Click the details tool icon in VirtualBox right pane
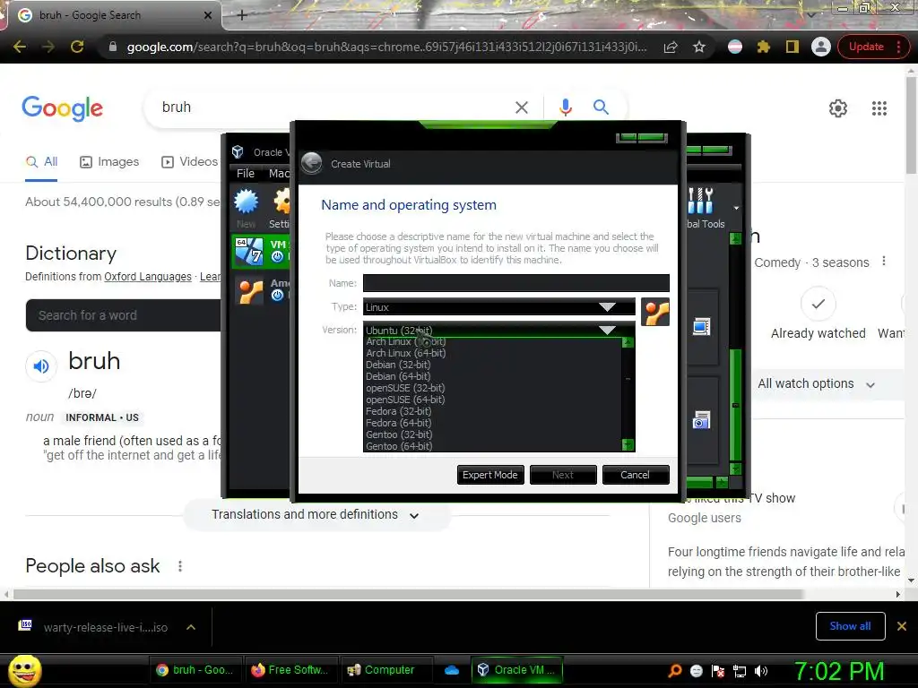Screen dimensions: 918x688 [701, 326]
